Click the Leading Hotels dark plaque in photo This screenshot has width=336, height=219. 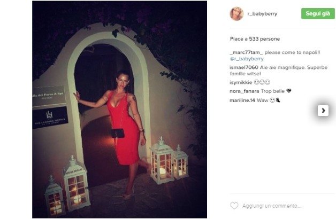click(x=50, y=118)
